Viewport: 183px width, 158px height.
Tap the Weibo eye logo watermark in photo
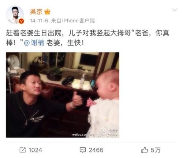tap(104, 130)
